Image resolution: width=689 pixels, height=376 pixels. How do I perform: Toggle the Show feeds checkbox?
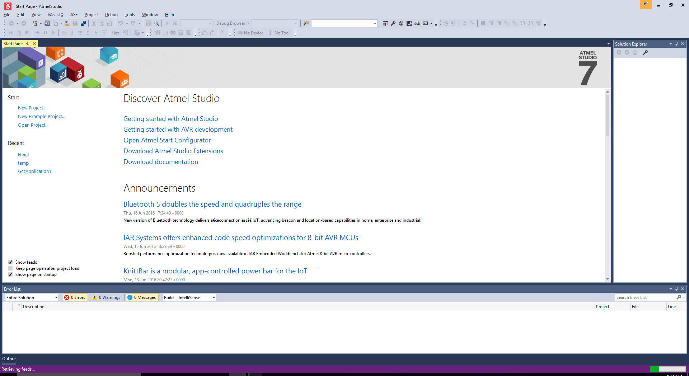click(10, 262)
